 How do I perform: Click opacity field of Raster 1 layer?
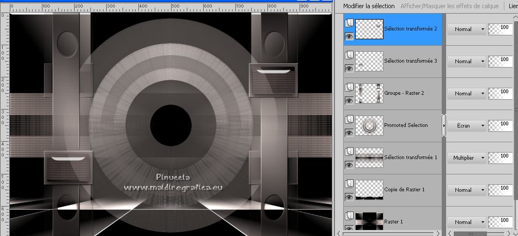pyautogui.click(x=500, y=222)
